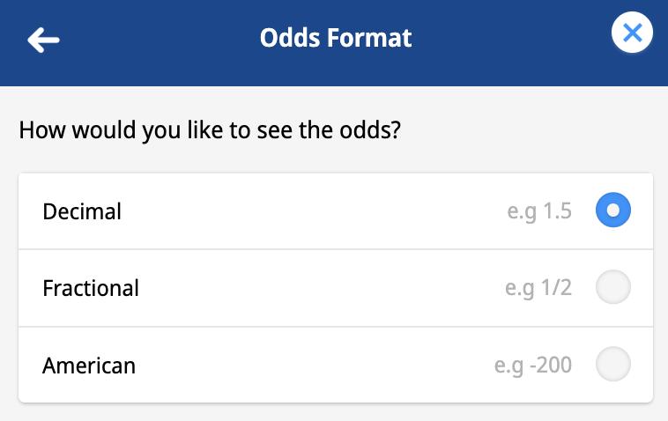
Task: Click the 'e.g 1/2' example text
Action: pyautogui.click(x=538, y=288)
